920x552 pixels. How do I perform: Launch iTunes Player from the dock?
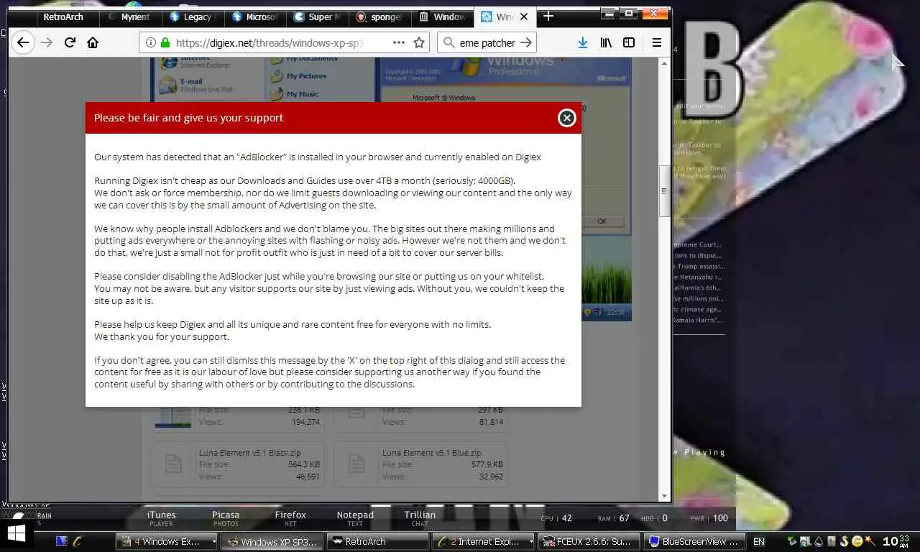pos(161,518)
